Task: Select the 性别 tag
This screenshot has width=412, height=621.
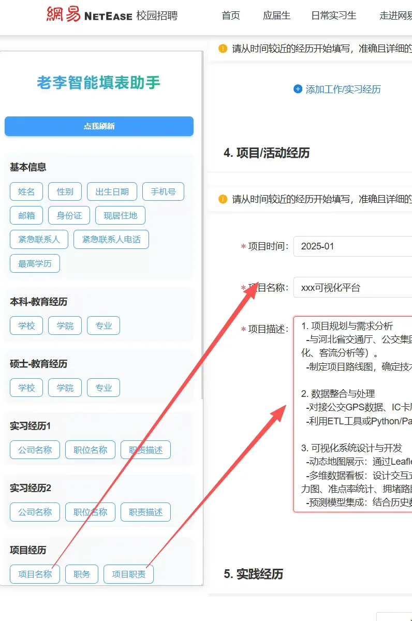Action: [x=65, y=191]
